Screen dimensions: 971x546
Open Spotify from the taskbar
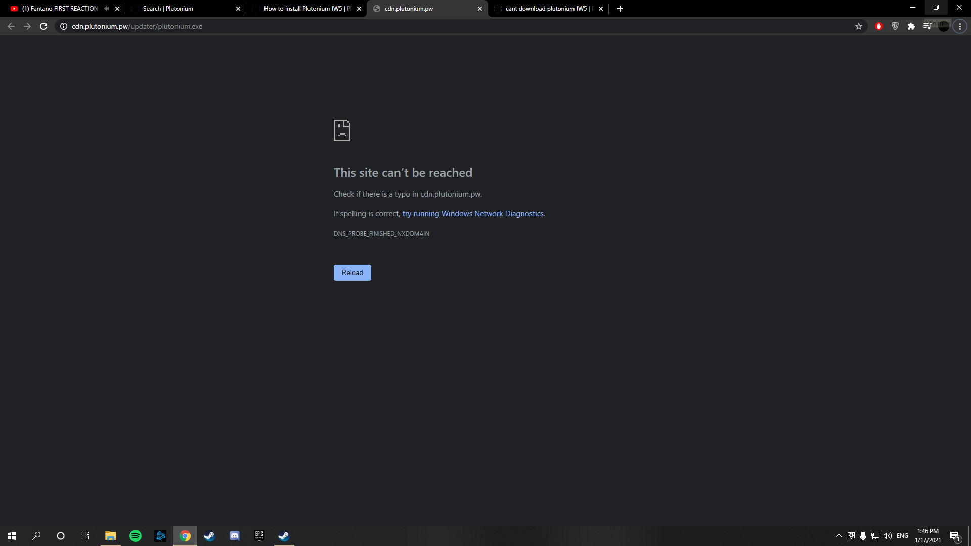click(136, 536)
